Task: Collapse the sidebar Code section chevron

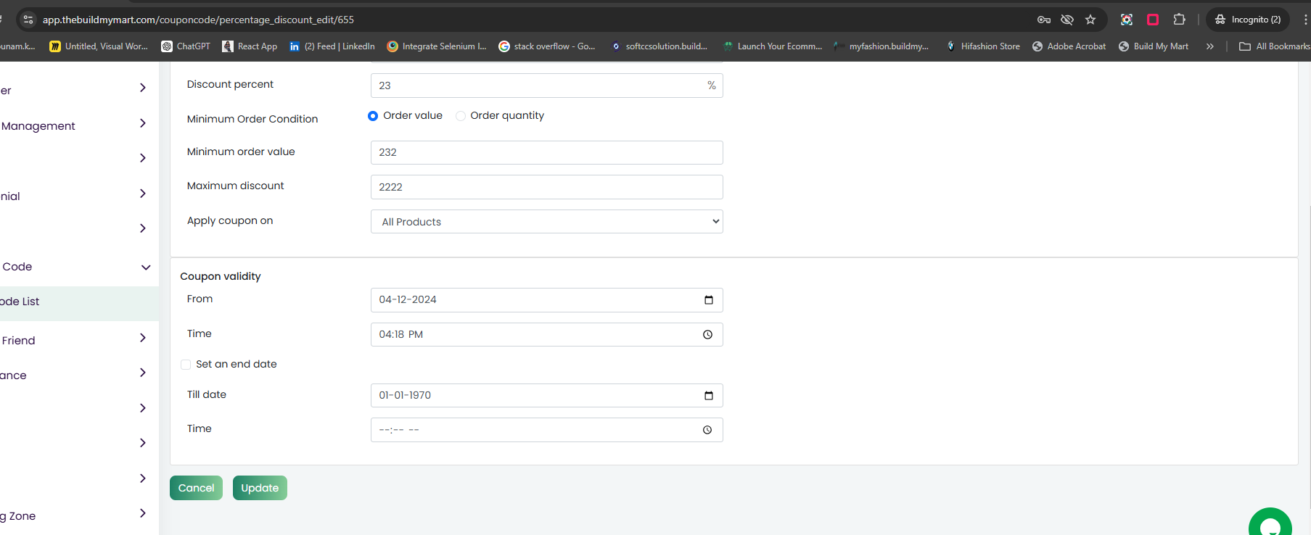Action: pyautogui.click(x=146, y=267)
